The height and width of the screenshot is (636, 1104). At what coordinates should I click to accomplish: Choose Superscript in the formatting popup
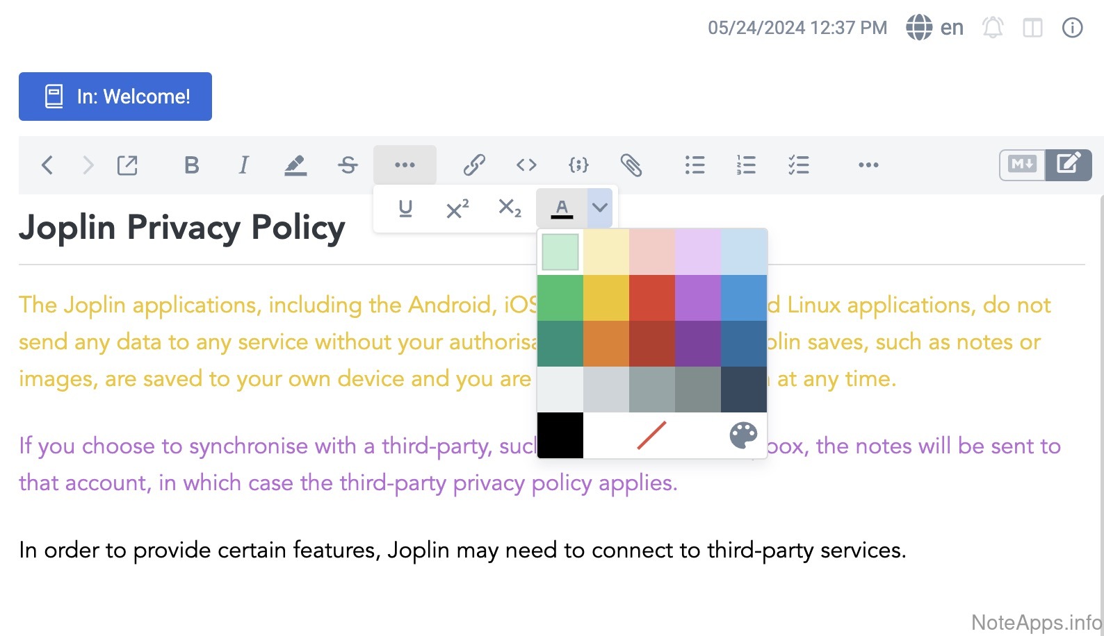tap(457, 208)
